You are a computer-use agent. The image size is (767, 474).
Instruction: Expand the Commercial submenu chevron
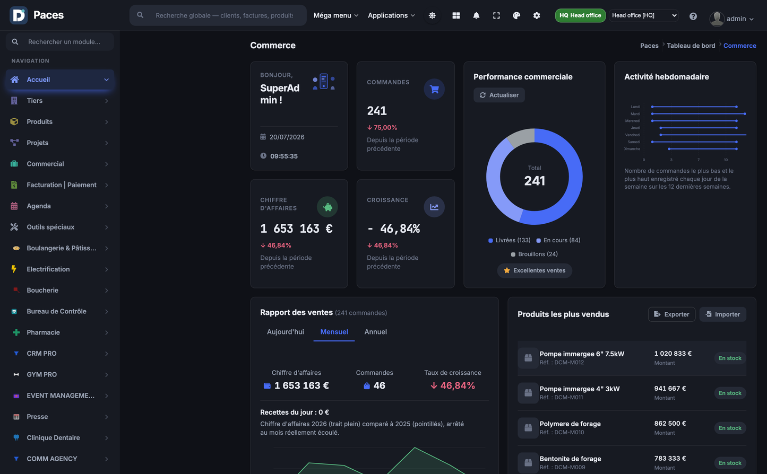(106, 164)
